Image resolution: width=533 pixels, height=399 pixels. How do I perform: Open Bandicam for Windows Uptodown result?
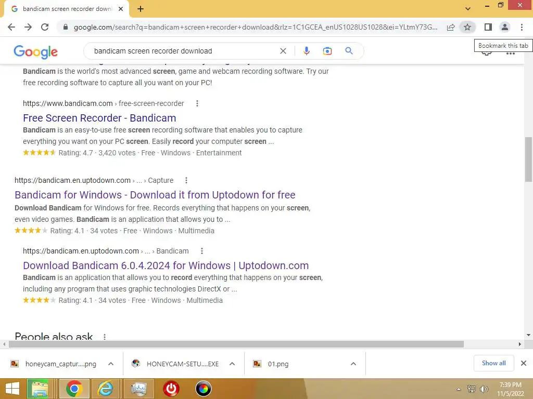pos(155,195)
